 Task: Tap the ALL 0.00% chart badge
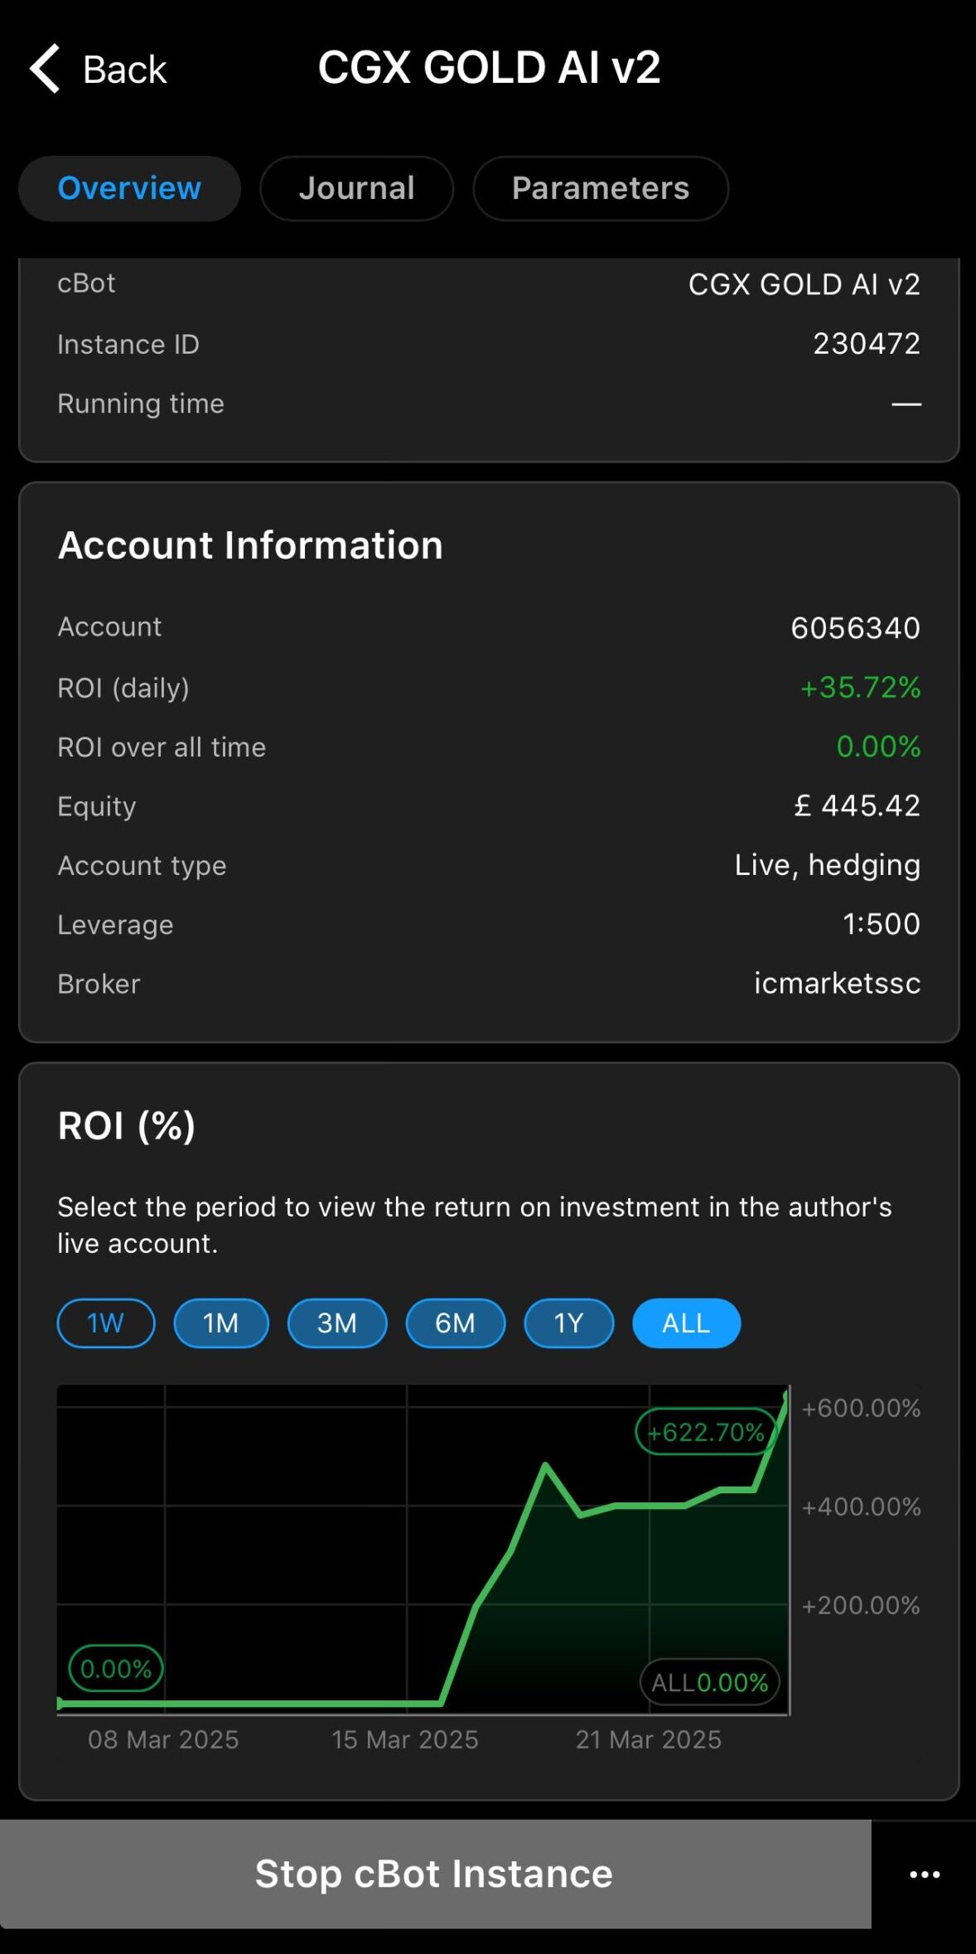click(x=709, y=1682)
